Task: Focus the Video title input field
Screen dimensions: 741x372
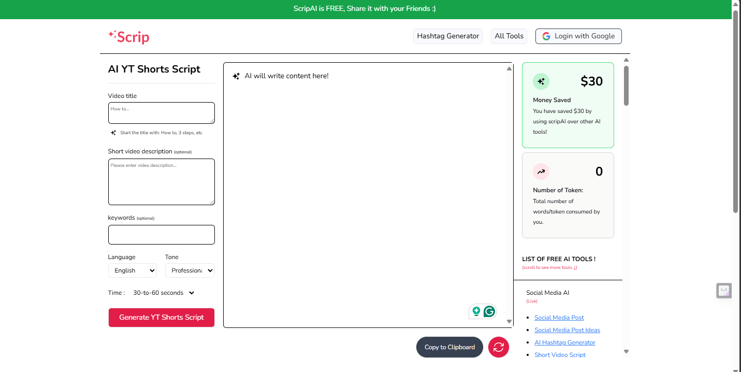Action: (x=162, y=113)
